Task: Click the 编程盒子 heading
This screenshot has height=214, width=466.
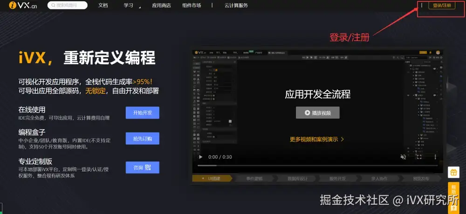Action: (32, 133)
